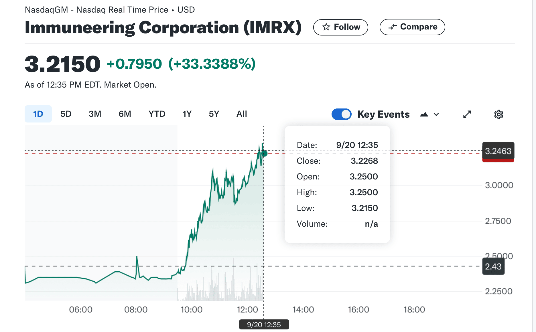This screenshot has width=536, height=332.
Task: Click the Follow star button
Action: 340,27
